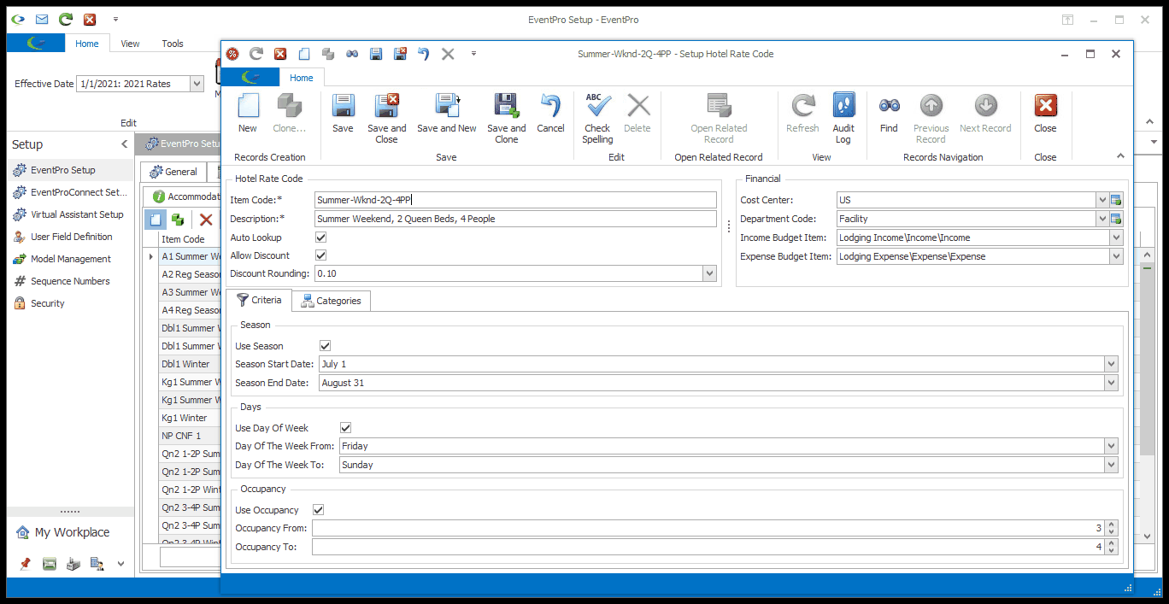Viewport: 1169px width, 604px height.
Task: Select the Home tab in EventPro Setup
Action: [x=86, y=44]
